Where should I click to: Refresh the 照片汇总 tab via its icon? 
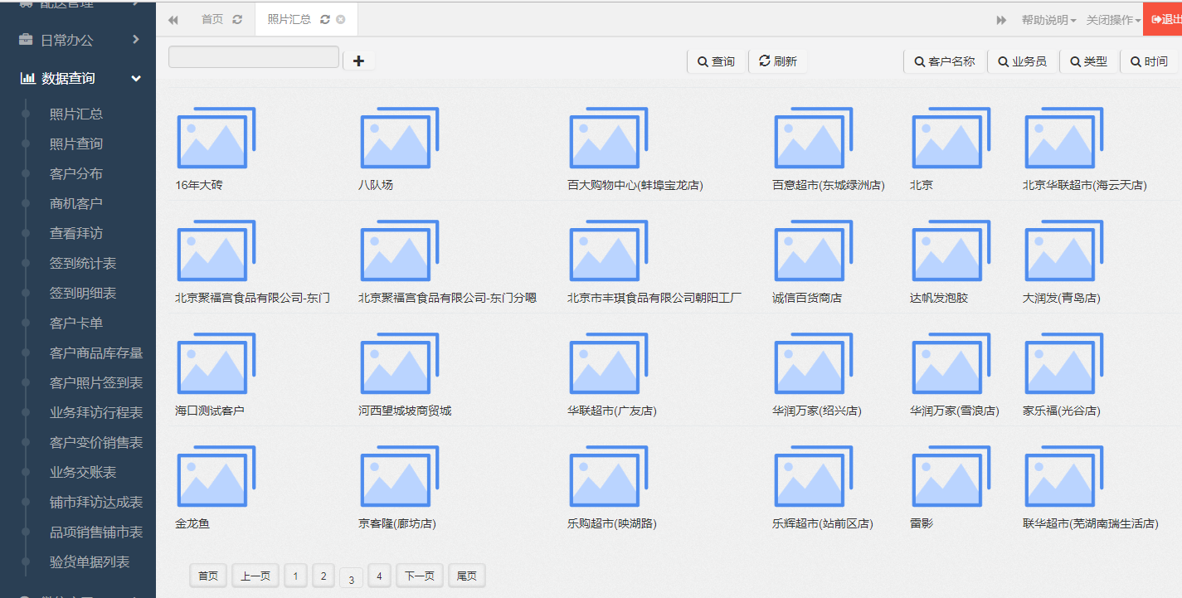pyautogui.click(x=324, y=19)
